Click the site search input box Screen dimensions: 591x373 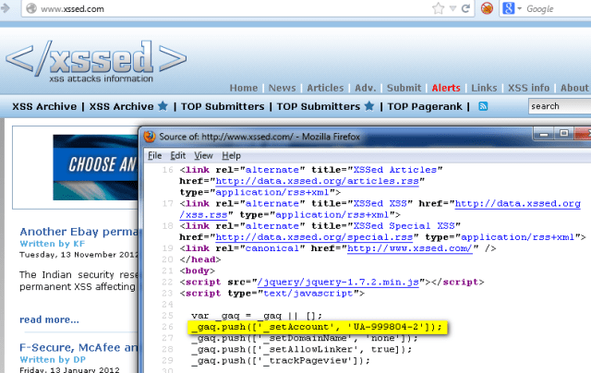560,106
